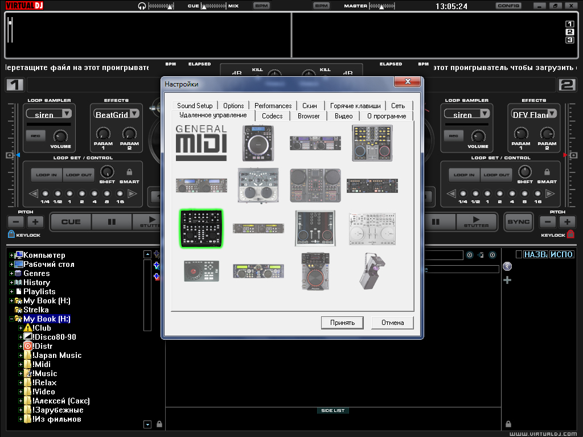Open the BeatGrid effects dropdown

(134, 113)
